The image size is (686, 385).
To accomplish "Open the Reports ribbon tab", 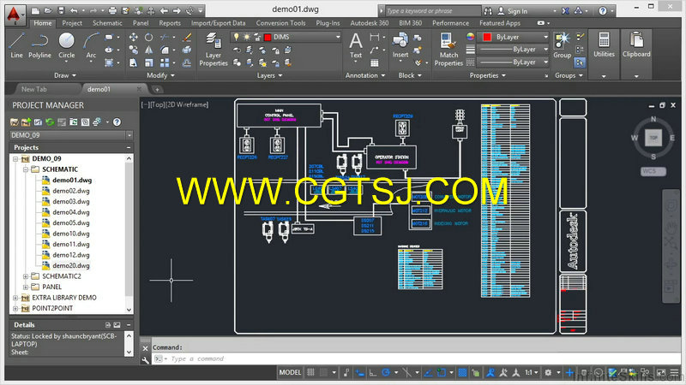I will pos(170,23).
